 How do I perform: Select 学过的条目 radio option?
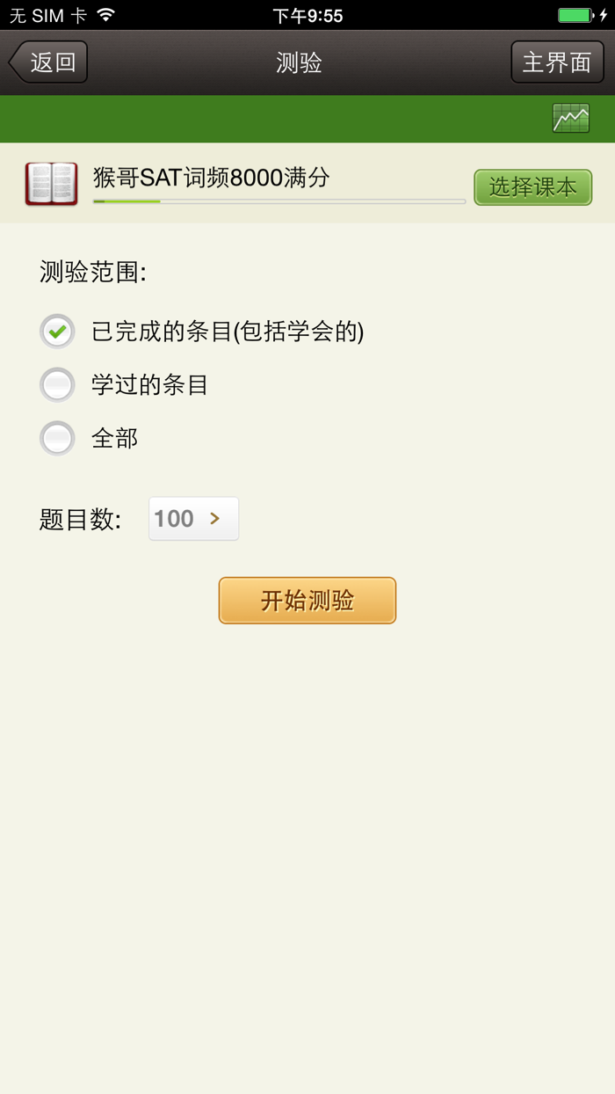[56, 384]
